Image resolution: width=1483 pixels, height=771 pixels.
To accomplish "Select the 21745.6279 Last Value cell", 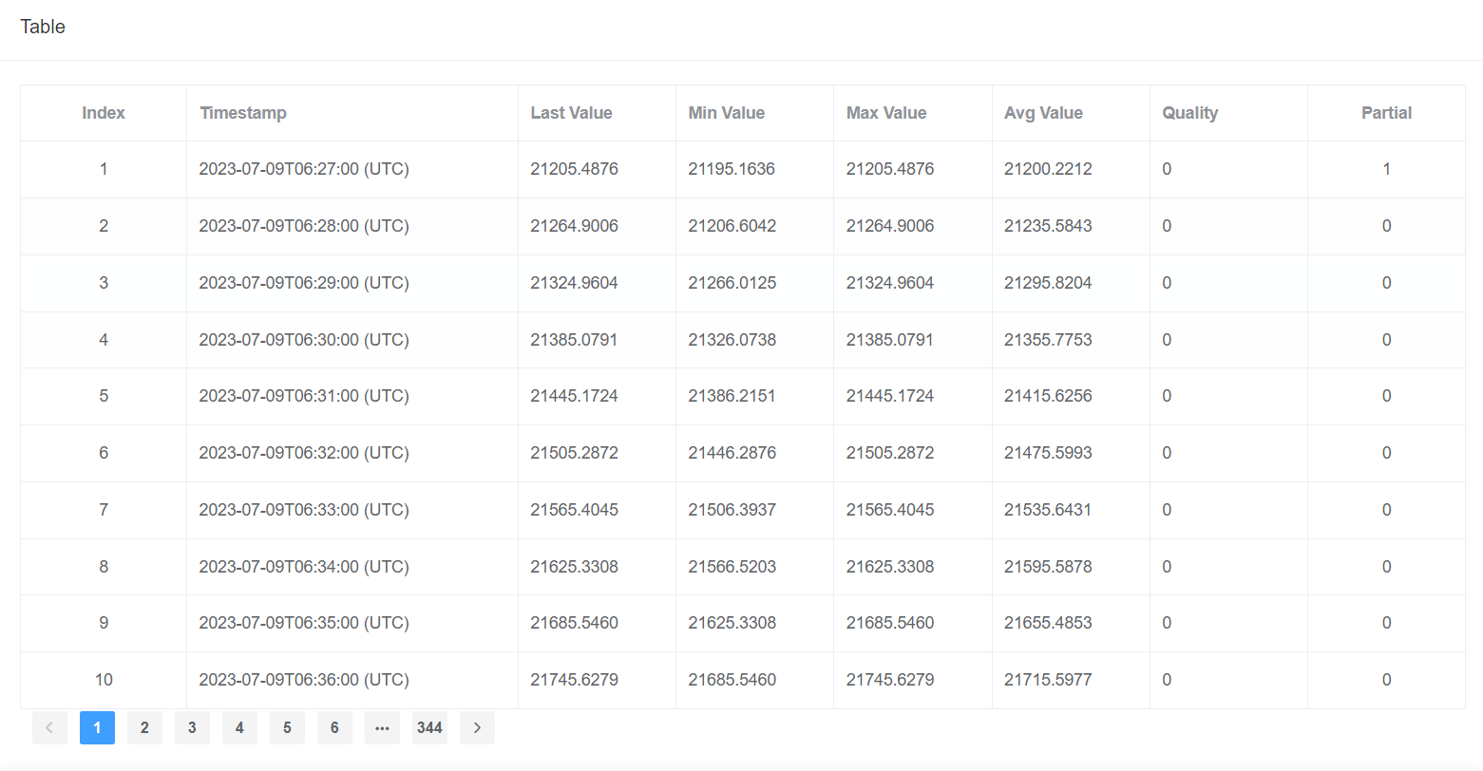I will click(x=574, y=680).
